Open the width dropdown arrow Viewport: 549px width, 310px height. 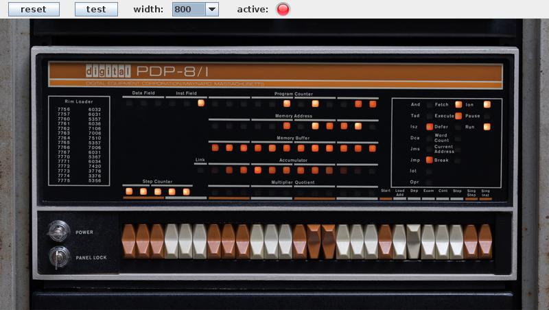pyautogui.click(x=212, y=9)
